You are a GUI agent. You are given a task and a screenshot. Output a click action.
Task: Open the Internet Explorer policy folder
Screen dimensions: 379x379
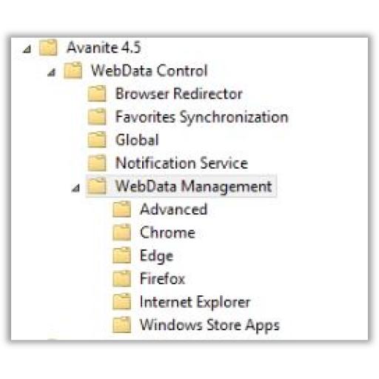pos(195,302)
